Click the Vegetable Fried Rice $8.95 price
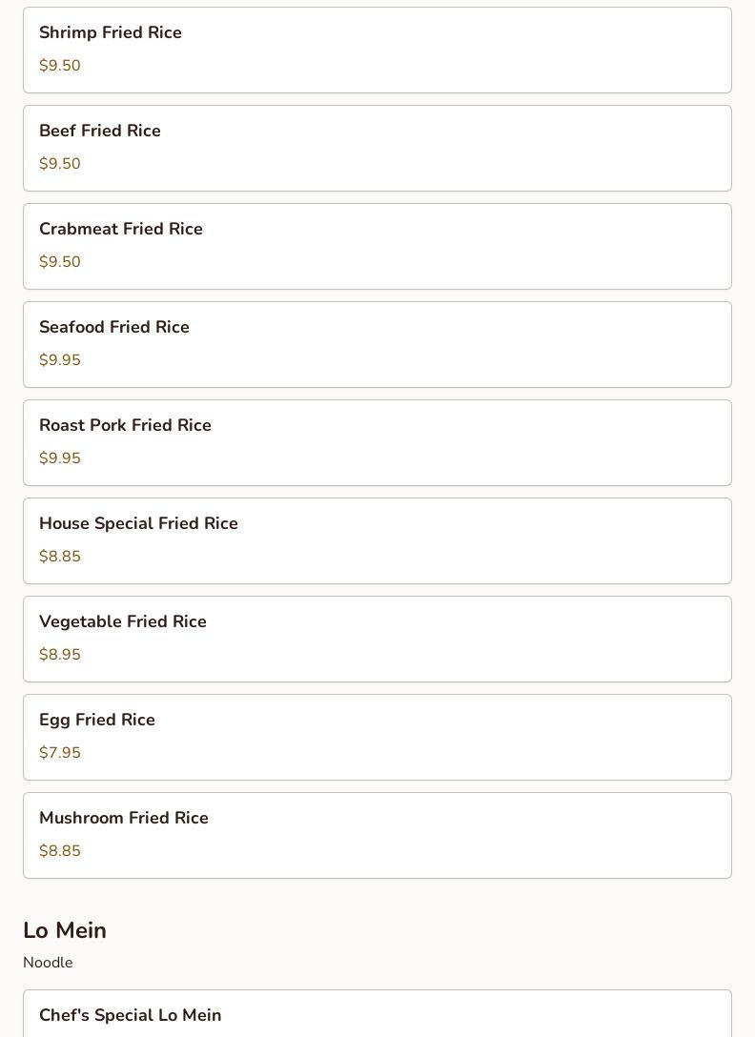Image resolution: width=755 pixels, height=1037 pixels. 60,655
